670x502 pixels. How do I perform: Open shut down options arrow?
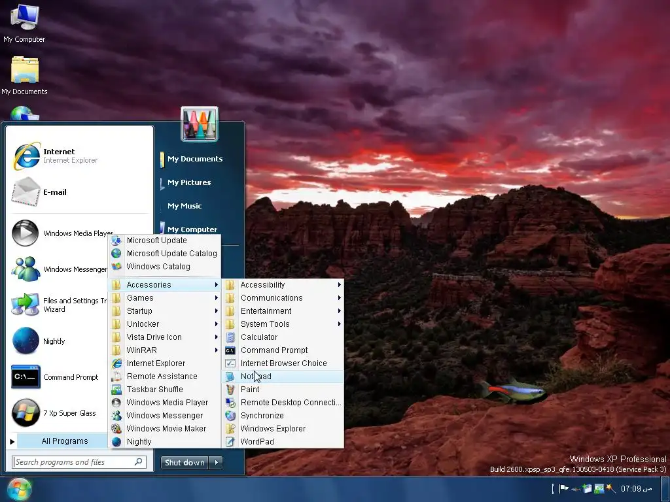216,462
